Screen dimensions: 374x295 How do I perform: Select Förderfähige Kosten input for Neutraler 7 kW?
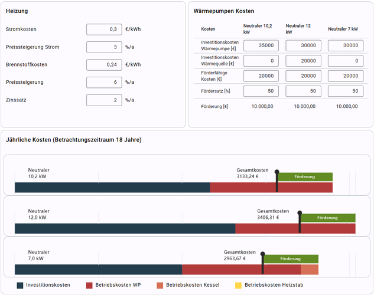[346, 76]
